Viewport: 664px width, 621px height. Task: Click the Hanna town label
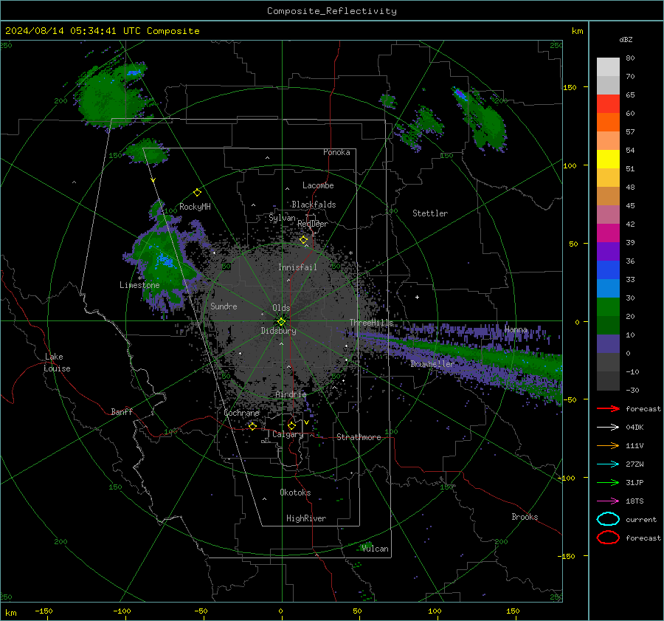coord(516,329)
